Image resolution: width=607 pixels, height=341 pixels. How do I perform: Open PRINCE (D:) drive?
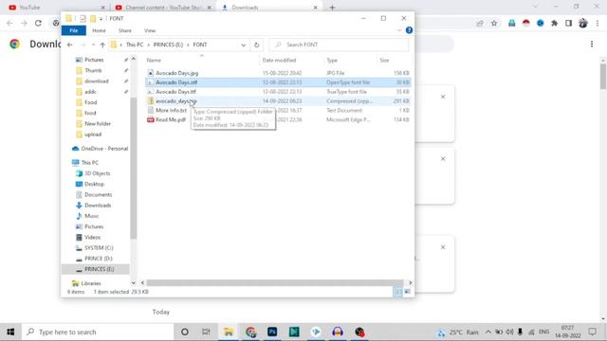coord(98,259)
